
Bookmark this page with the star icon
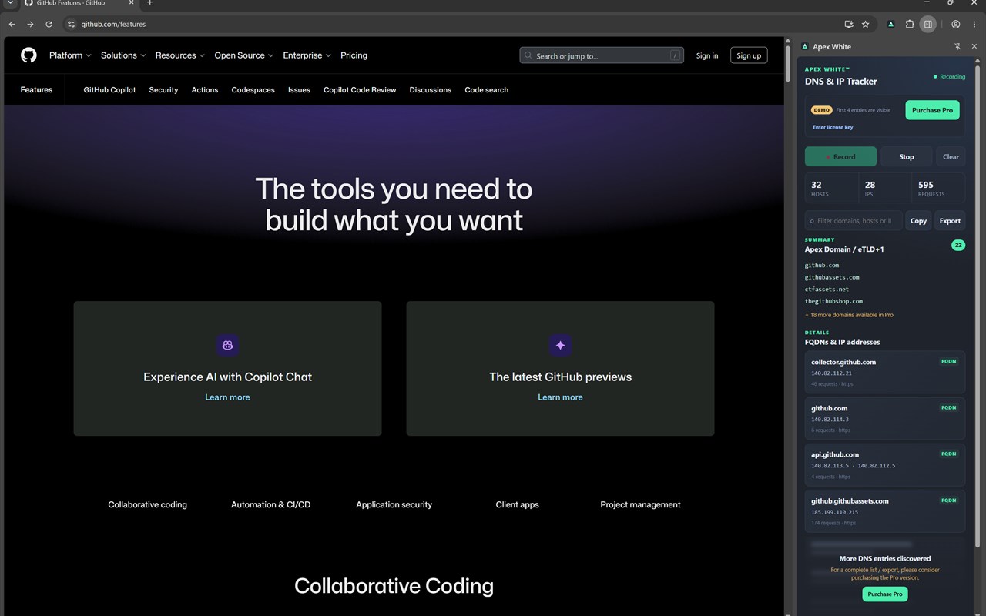click(865, 24)
